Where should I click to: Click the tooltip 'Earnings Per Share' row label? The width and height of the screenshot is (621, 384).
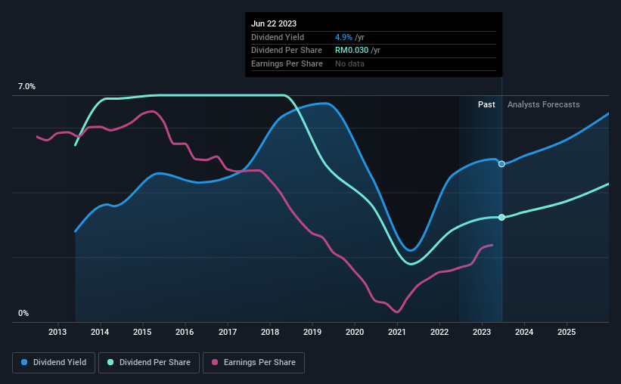287,63
